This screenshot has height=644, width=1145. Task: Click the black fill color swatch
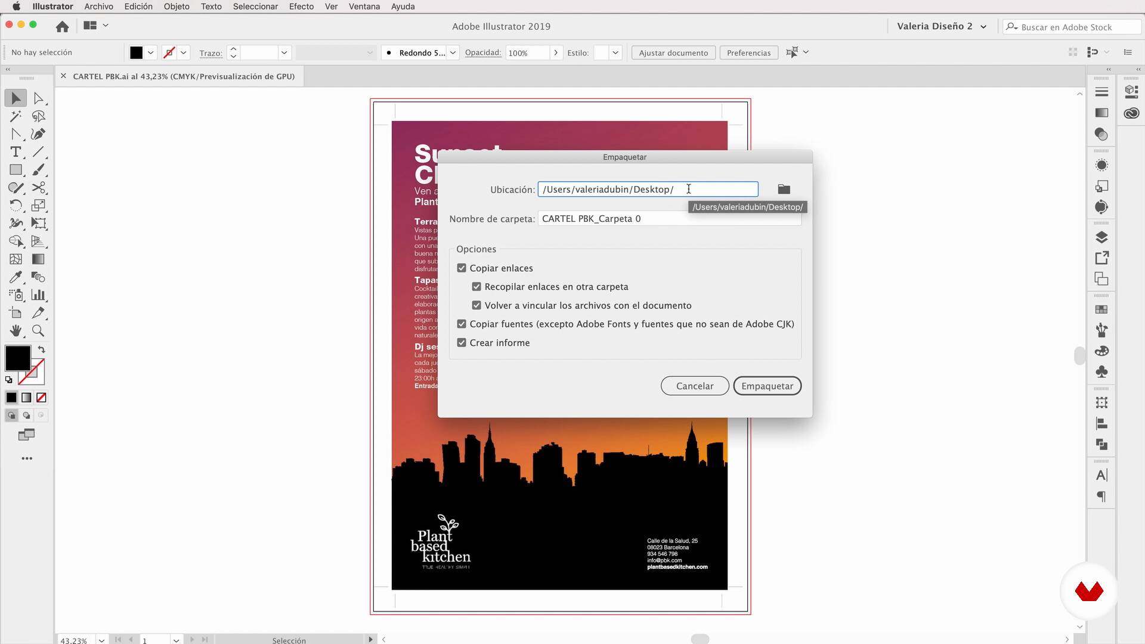pos(17,358)
